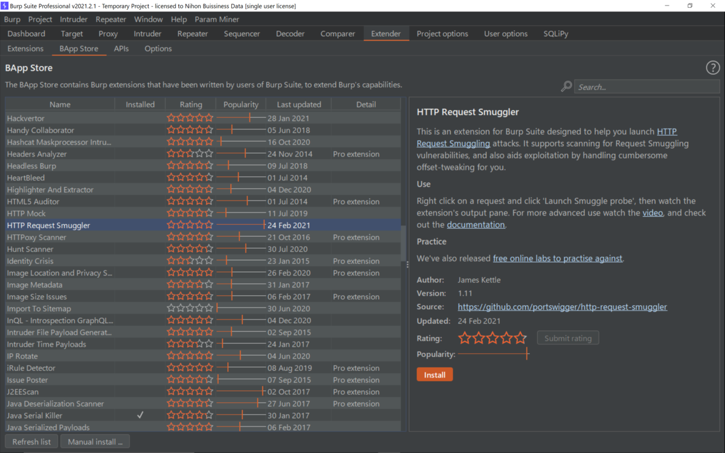
Task: Click the popularity bar in detail pane
Action: pos(493,354)
